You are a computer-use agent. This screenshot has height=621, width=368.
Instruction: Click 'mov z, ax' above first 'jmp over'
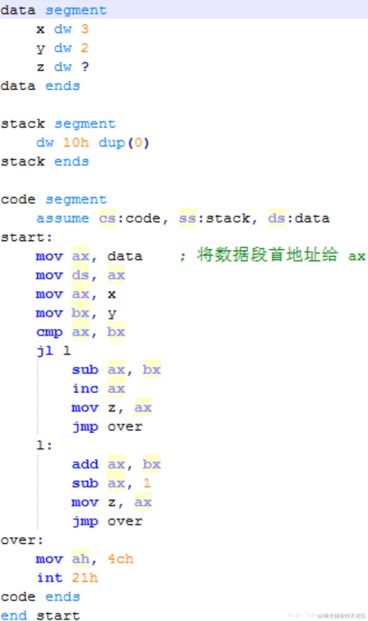click(112, 408)
